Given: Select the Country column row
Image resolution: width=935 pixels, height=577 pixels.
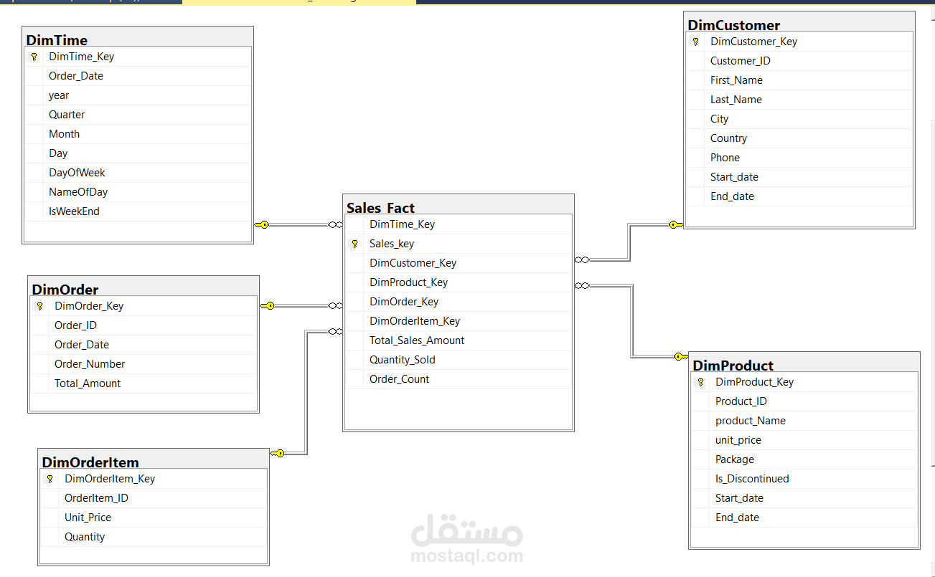Looking at the screenshot, I should point(799,138).
